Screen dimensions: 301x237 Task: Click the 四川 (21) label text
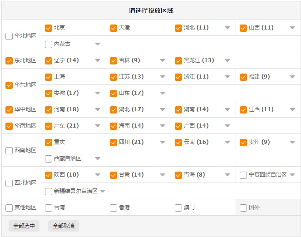pyautogui.click(x=131, y=142)
